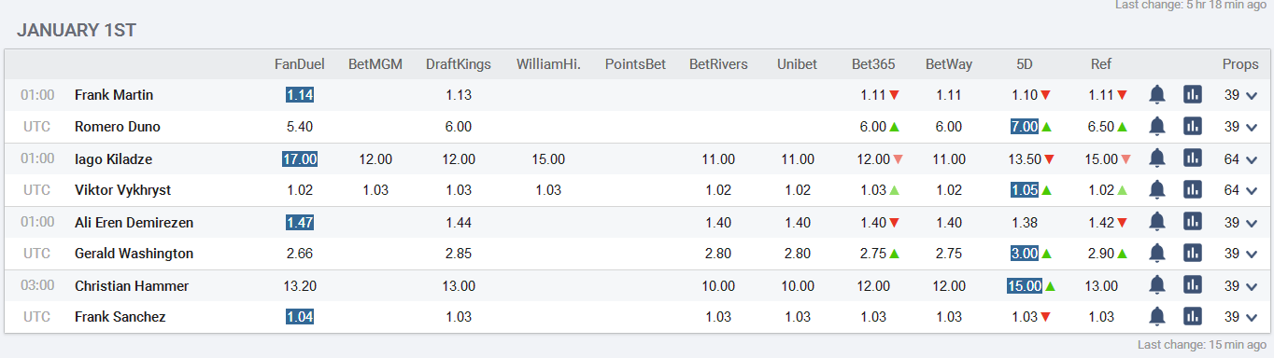
Task: Select the Bet365 column header
Action: click(873, 64)
